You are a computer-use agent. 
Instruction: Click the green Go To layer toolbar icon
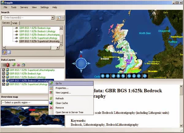[14, 65]
